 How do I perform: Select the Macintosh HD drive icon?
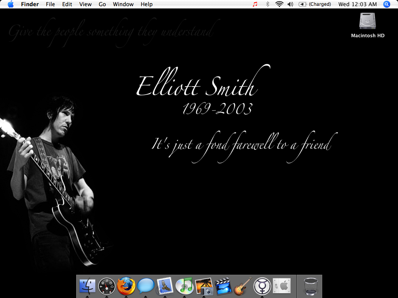pyautogui.click(x=368, y=21)
